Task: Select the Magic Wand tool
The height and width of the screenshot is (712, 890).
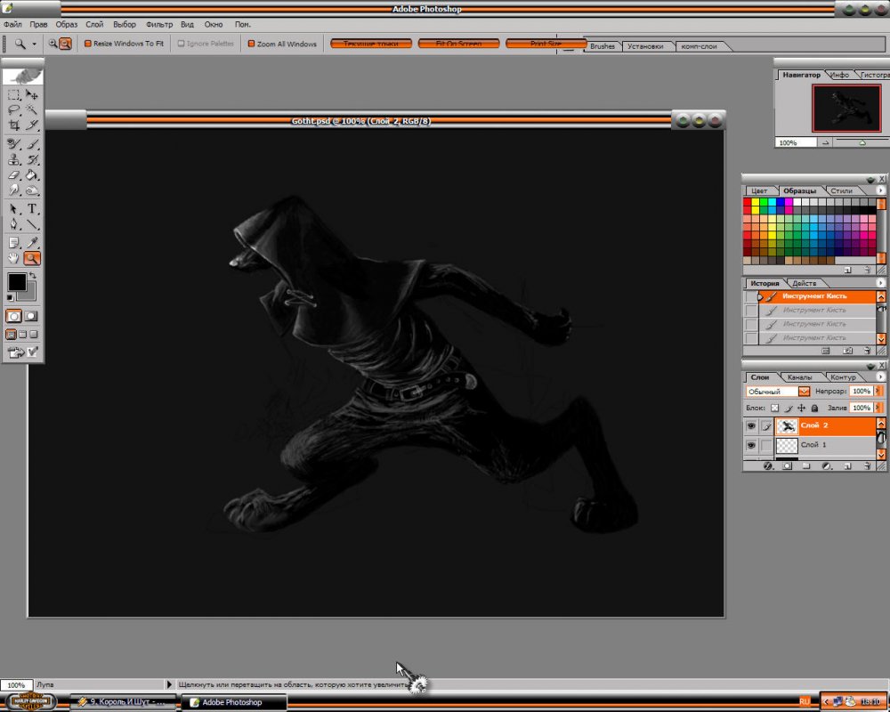Action: (32, 110)
